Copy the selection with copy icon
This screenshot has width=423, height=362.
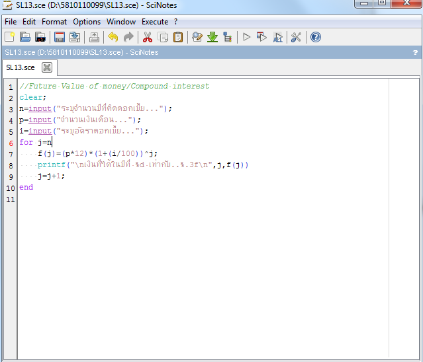pyautogui.click(x=163, y=37)
